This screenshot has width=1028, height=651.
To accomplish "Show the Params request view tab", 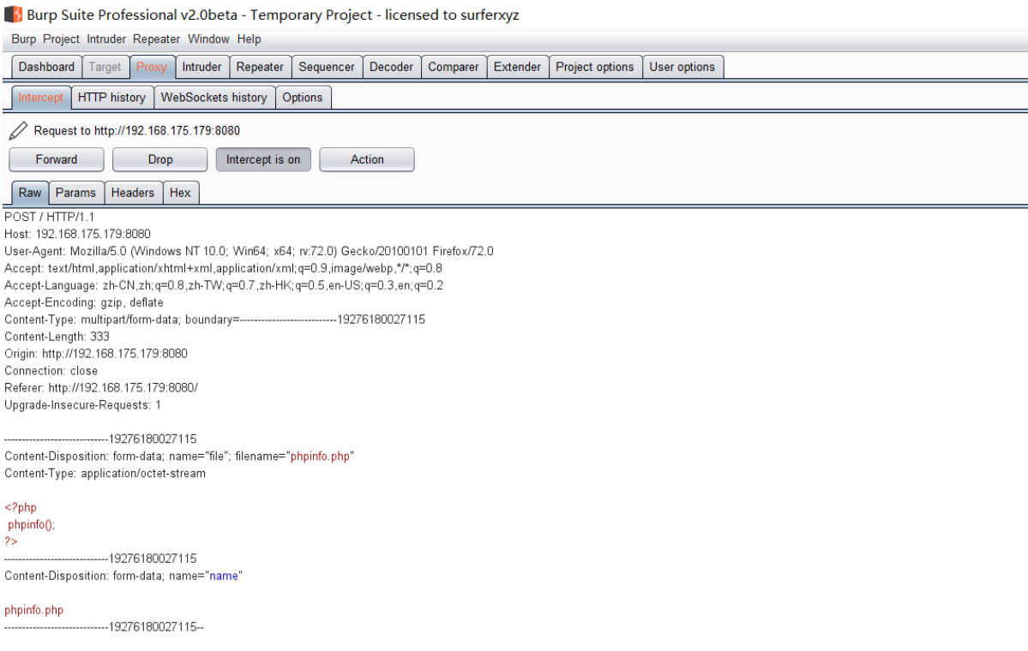I will (x=75, y=193).
